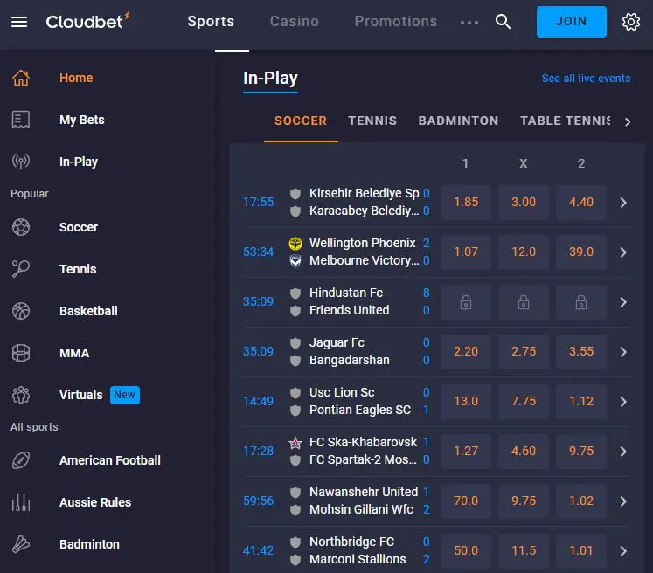The width and height of the screenshot is (653, 573).
Task: Click locked home odds for Hindustan Fc
Action: [x=466, y=302]
